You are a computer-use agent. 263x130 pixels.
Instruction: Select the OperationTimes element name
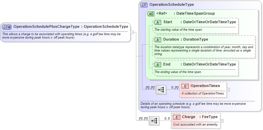[x=205, y=86]
